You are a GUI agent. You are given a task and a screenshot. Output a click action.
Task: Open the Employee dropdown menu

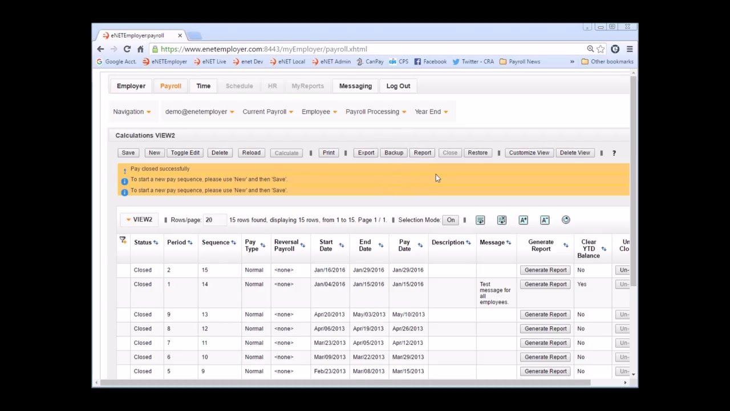click(319, 112)
